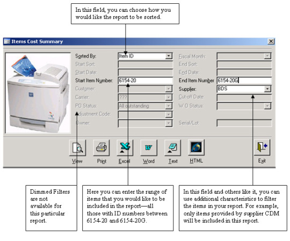Click the Start Item Number input field
Image resolution: width=290 pixels, height=241 pixels.
[x=145, y=80]
